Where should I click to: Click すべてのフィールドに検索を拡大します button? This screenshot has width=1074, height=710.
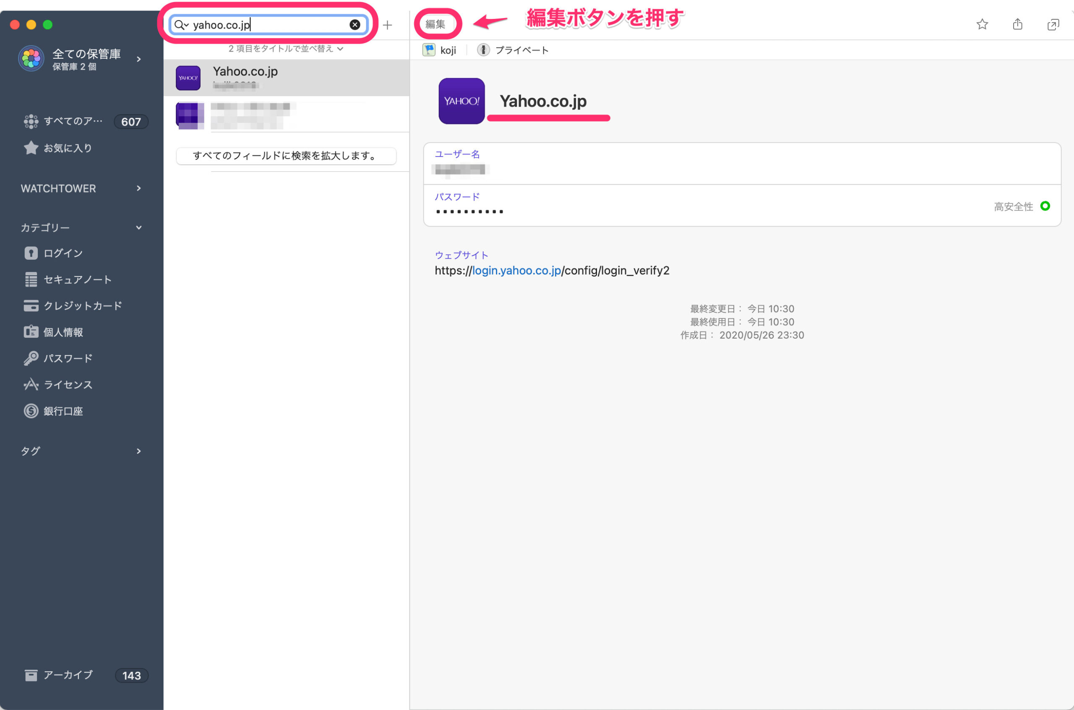(x=287, y=156)
